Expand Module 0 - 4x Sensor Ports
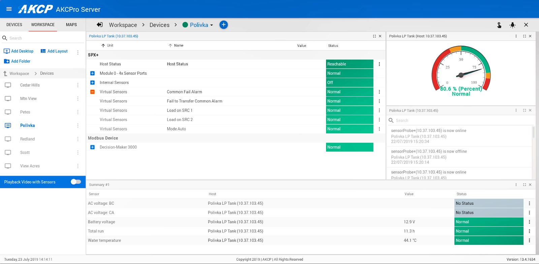The width and height of the screenshot is (539, 264). pyautogui.click(x=92, y=73)
